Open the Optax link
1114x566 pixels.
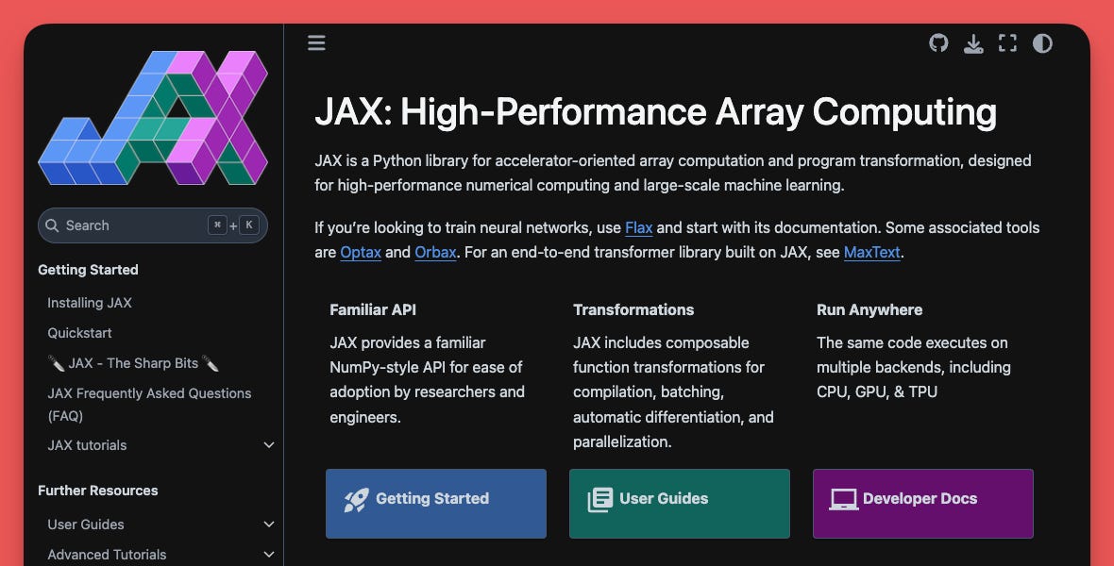(x=361, y=252)
